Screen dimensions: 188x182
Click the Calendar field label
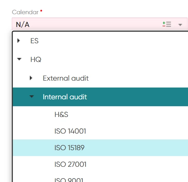pos(25,12)
